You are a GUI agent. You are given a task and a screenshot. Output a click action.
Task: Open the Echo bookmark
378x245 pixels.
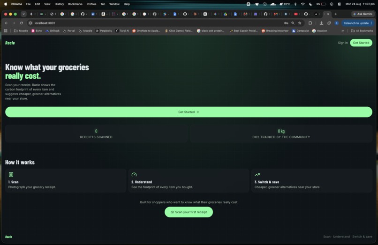point(37,31)
